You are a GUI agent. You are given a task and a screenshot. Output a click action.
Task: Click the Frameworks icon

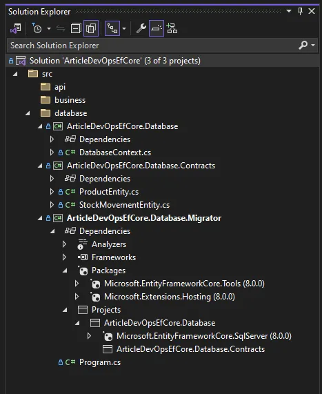pyautogui.click(x=83, y=257)
